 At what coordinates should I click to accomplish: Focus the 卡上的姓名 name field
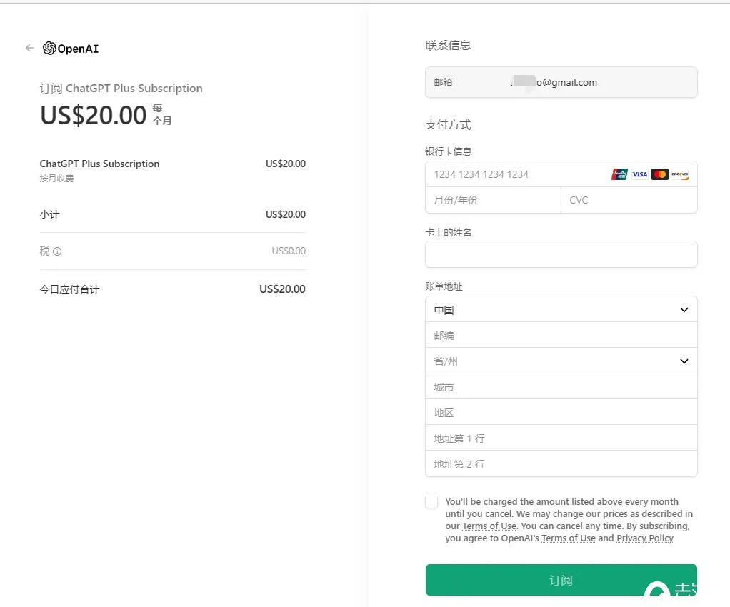(561, 254)
